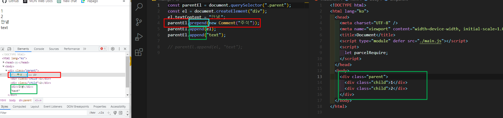Open the New chat bookmark
This screenshot has height=118, width=503.
(67, 1)
